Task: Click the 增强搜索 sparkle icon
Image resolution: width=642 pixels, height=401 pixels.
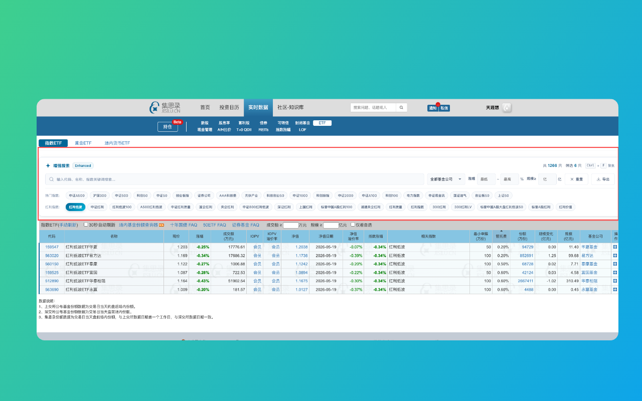Action: tap(48, 165)
